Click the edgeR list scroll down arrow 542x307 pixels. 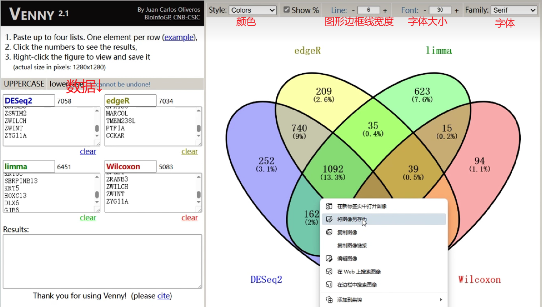pos(199,136)
